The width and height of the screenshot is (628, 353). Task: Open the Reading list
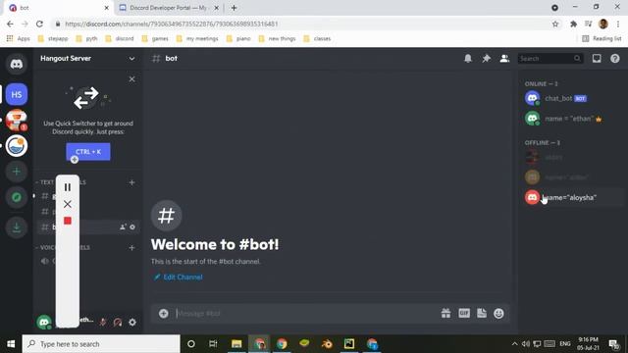[x=602, y=39]
